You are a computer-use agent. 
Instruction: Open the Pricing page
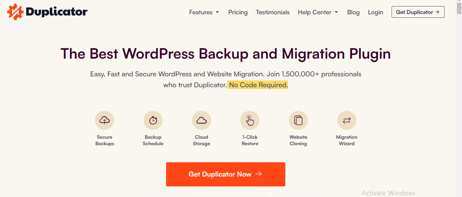[x=238, y=12]
